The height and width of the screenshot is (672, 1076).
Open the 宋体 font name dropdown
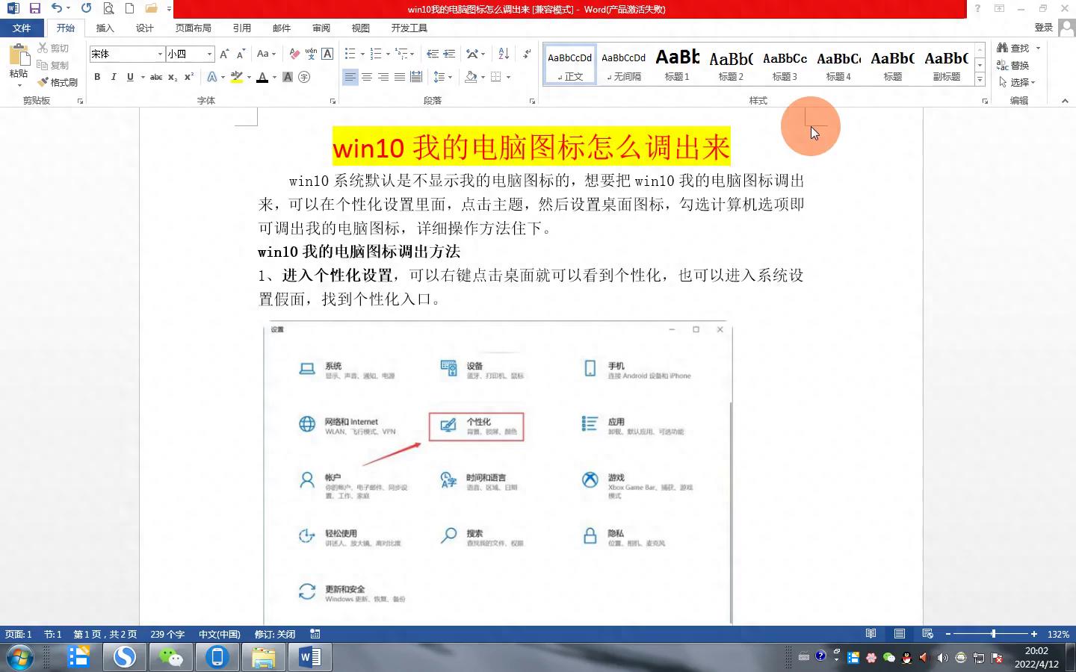click(x=160, y=54)
